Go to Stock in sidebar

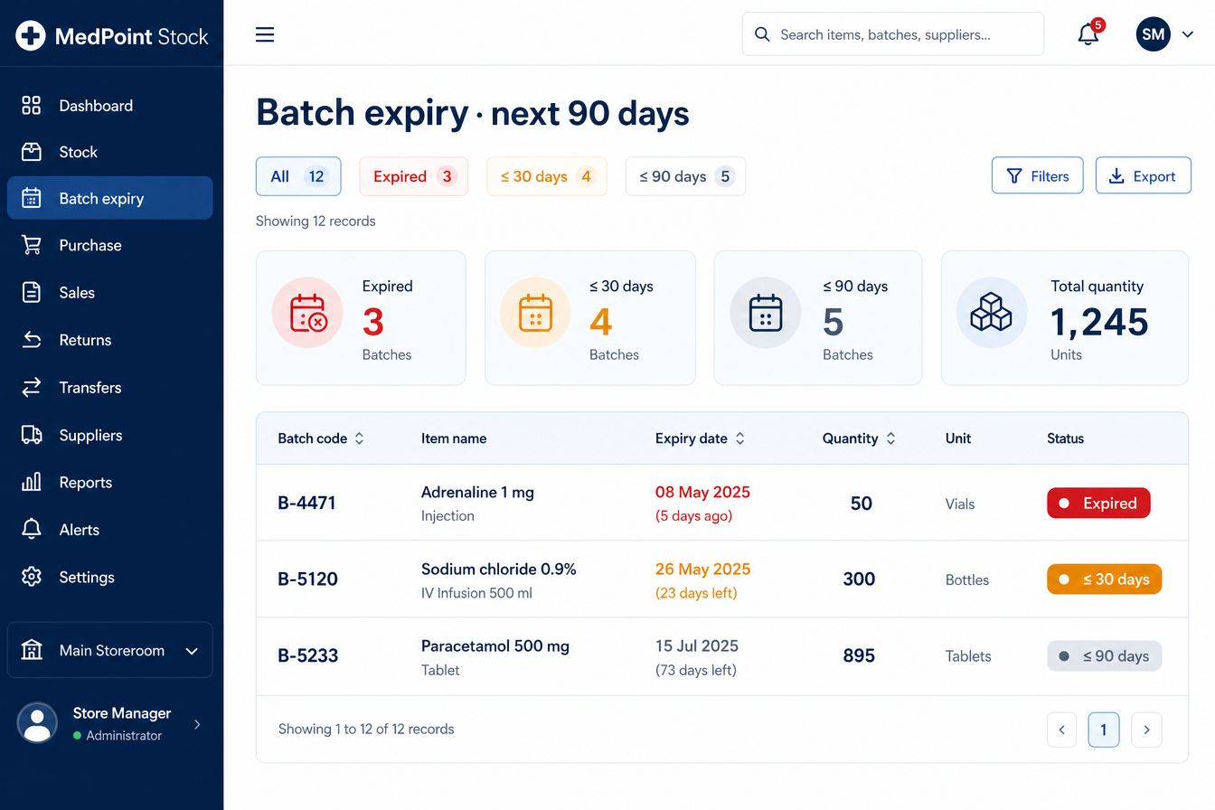pyautogui.click(x=110, y=152)
